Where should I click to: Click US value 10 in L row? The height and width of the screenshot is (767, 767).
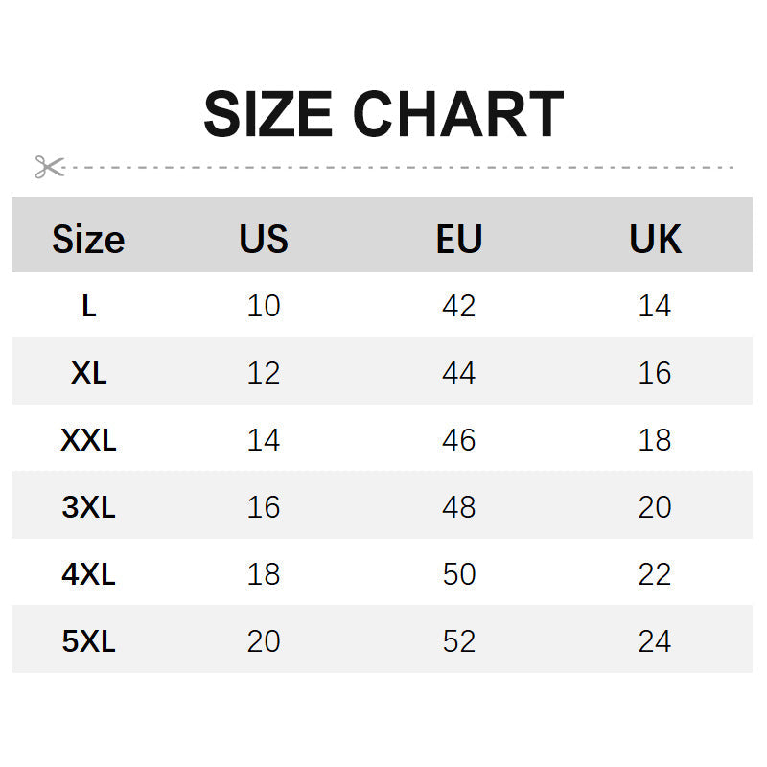click(x=264, y=306)
